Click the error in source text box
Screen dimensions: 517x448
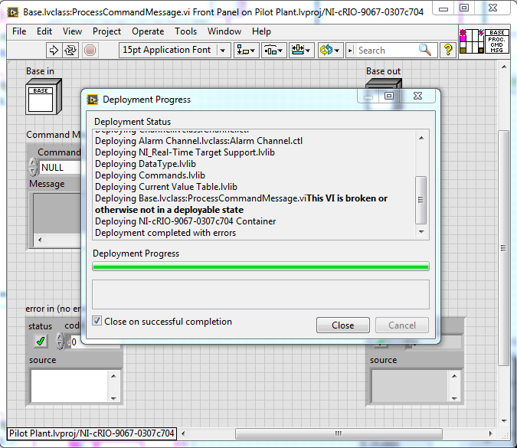(69, 386)
